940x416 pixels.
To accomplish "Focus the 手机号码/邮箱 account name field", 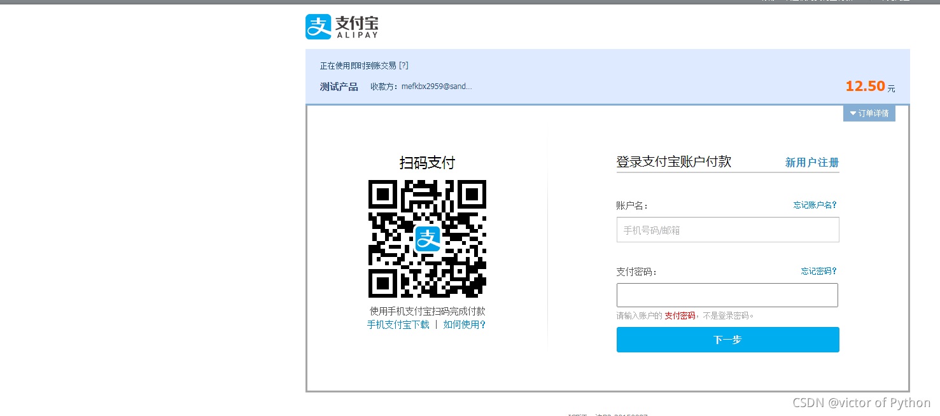I will coord(728,230).
